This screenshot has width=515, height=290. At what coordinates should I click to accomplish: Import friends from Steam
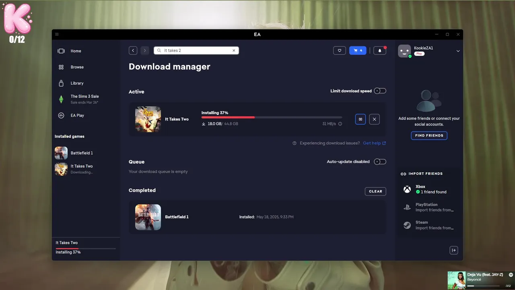(x=429, y=225)
